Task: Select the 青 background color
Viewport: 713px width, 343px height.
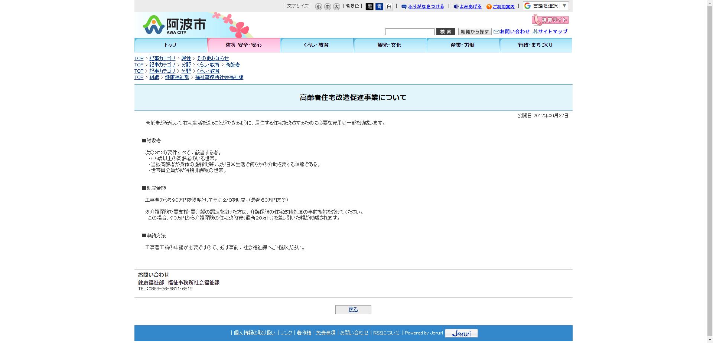Action: tap(379, 6)
